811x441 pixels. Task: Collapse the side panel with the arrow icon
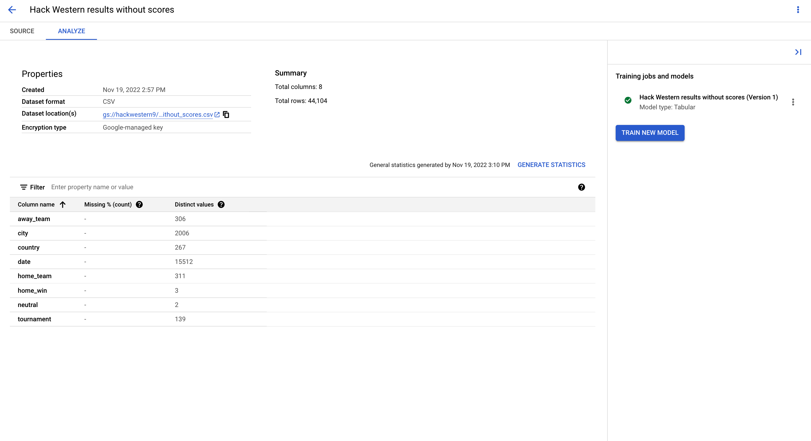pos(798,52)
